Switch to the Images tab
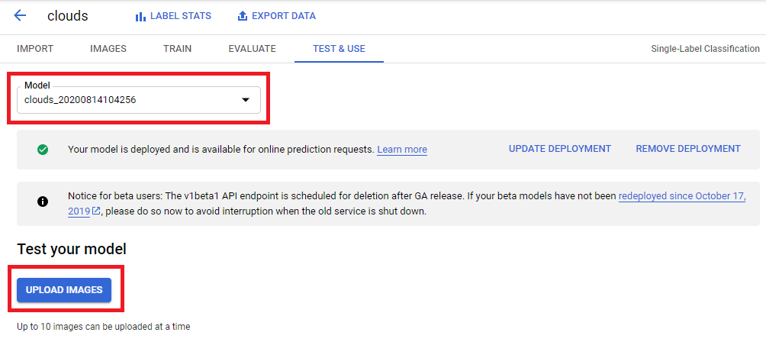The image size is (766, 342). (x=108, y=49)
